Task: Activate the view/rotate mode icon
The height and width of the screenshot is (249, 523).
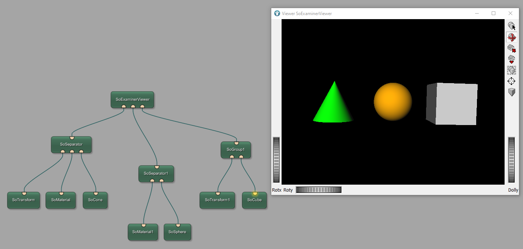Action: coord(512,37)
